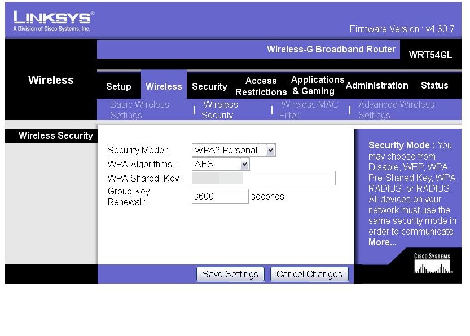The height and width of the screenshot is (336, 470).
Task: Click the Wireless Security section heading
Action: tap(56, 135)
